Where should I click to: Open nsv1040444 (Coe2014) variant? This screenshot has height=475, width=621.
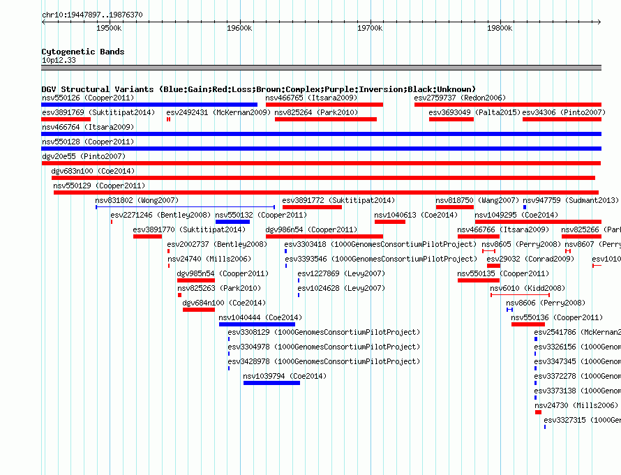point(260,317)
